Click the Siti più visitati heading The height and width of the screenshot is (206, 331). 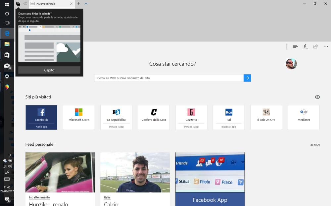pyautogui.click(x=38, y=97)
